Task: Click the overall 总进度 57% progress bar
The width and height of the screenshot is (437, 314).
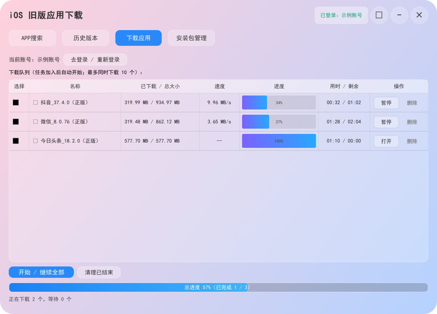Action: click(x=218, y=287)
